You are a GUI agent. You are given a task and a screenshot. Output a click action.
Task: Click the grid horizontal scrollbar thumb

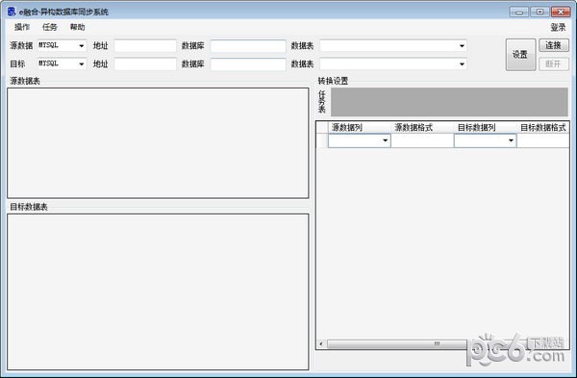[436, 343]
